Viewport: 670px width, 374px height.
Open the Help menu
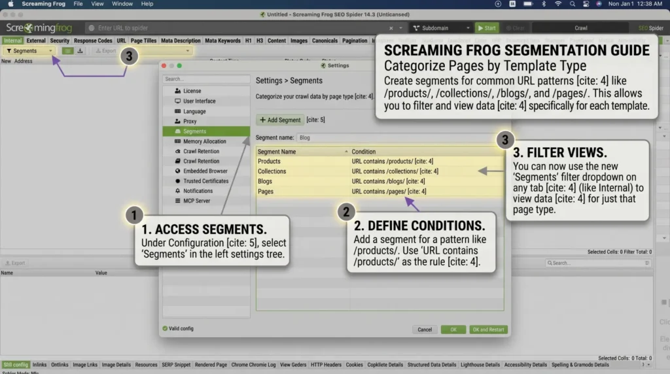[147, 4]
